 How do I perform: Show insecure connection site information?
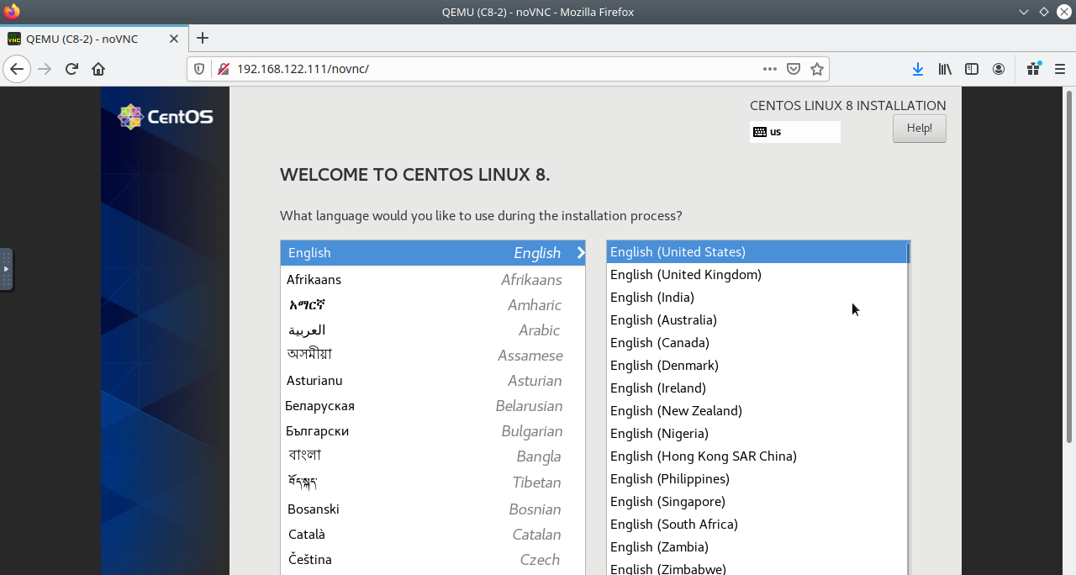click(x=224, y=69)
